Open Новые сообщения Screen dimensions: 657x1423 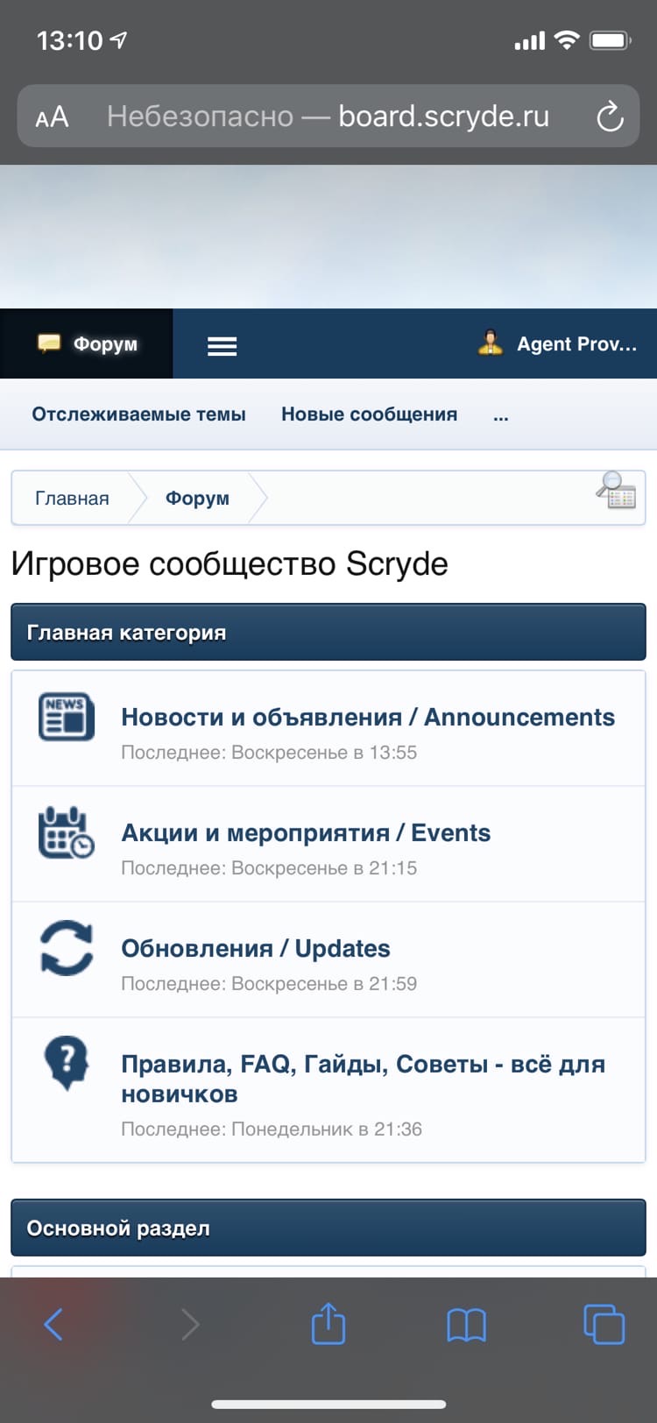(x=369, y=414)
